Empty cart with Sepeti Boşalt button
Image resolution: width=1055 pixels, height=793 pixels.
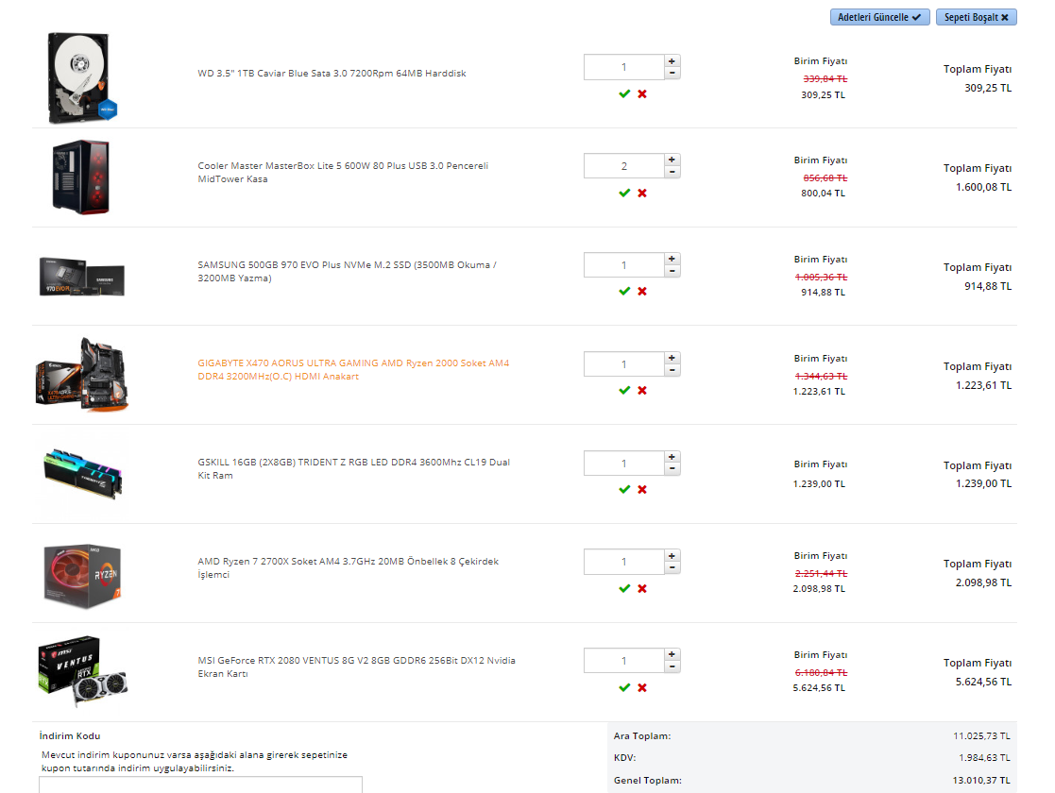[x=976, y=17]
